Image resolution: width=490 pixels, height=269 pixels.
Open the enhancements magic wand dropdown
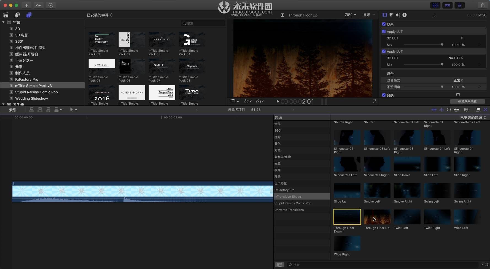248,101
